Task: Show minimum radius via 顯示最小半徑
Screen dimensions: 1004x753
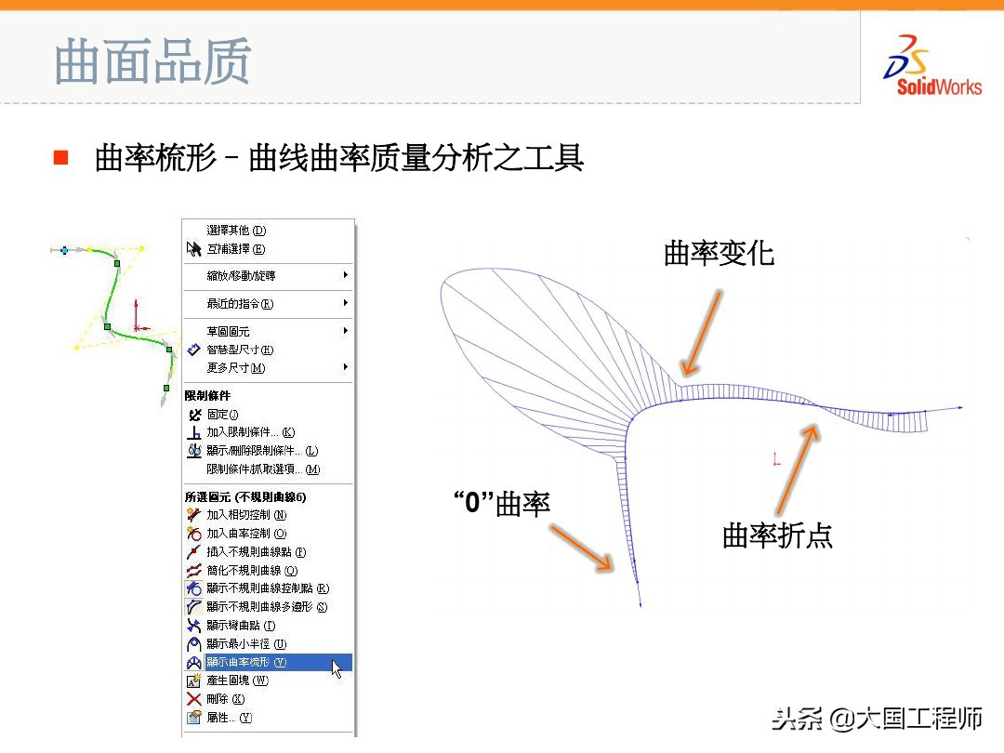Action: coord(192,642)
